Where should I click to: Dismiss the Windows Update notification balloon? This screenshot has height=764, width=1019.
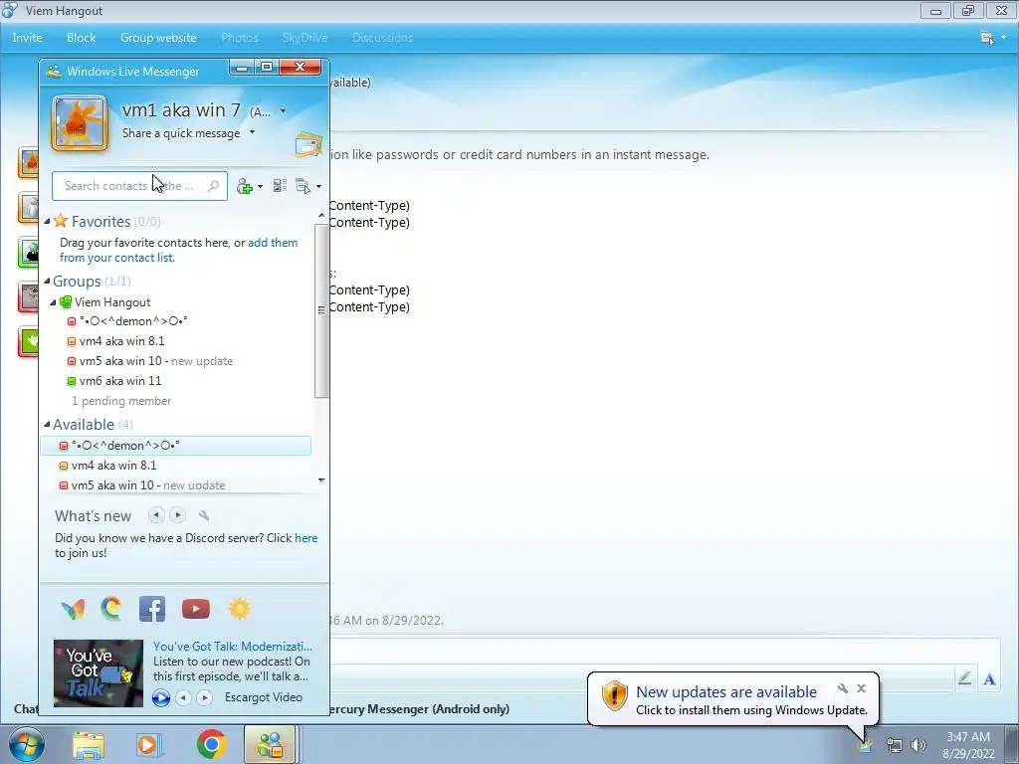[861, 688]
